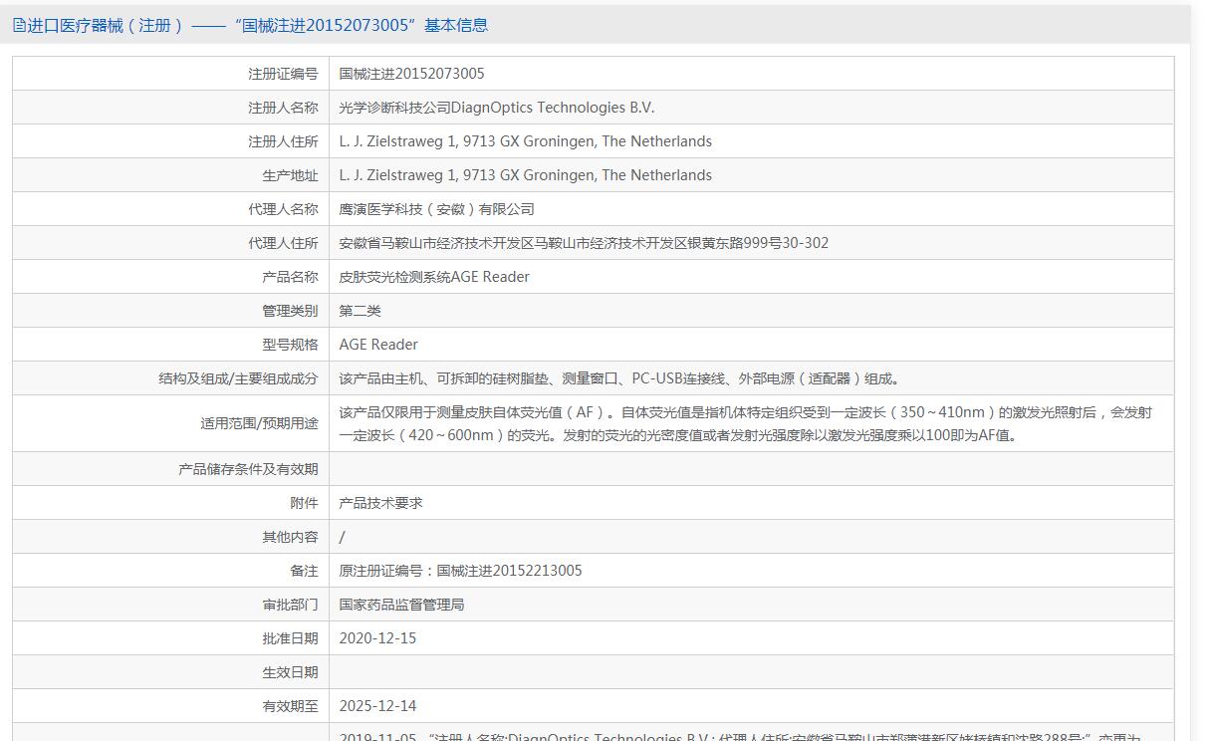Select the label 有效期至
Image resolution: width=1213 pixels, height=741 pixels.
pyautogui.click(x=290, y=706)
